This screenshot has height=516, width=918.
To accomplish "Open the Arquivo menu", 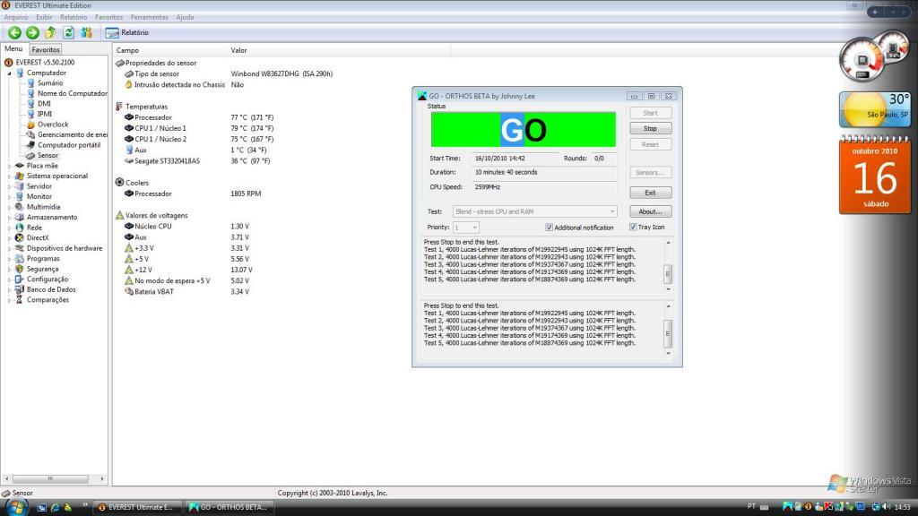I will coord(16,17).
